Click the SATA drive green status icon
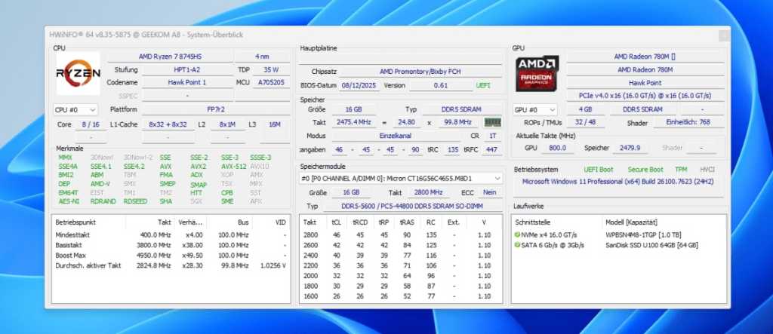 click(517, 246)
